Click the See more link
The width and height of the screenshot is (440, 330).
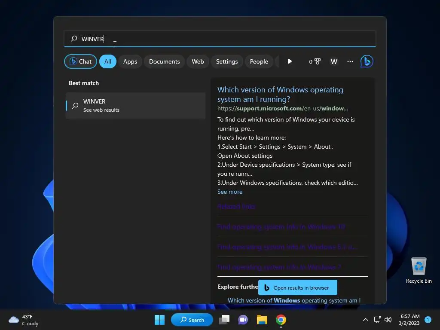[x=230, y=192]
